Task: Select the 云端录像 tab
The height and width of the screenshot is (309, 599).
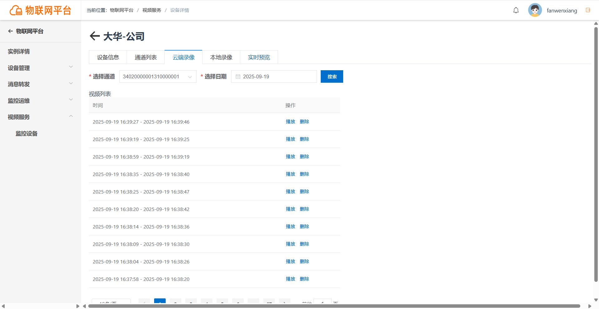Action: pos(183,57)
